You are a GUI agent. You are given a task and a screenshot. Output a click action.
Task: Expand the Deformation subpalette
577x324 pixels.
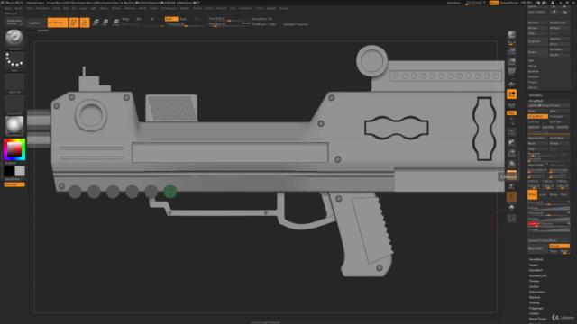coord(537,292)
